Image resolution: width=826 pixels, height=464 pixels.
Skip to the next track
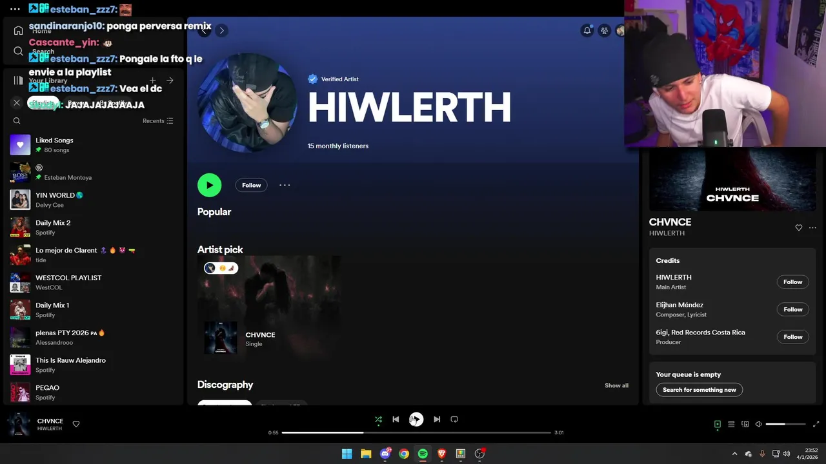point(437,420)
